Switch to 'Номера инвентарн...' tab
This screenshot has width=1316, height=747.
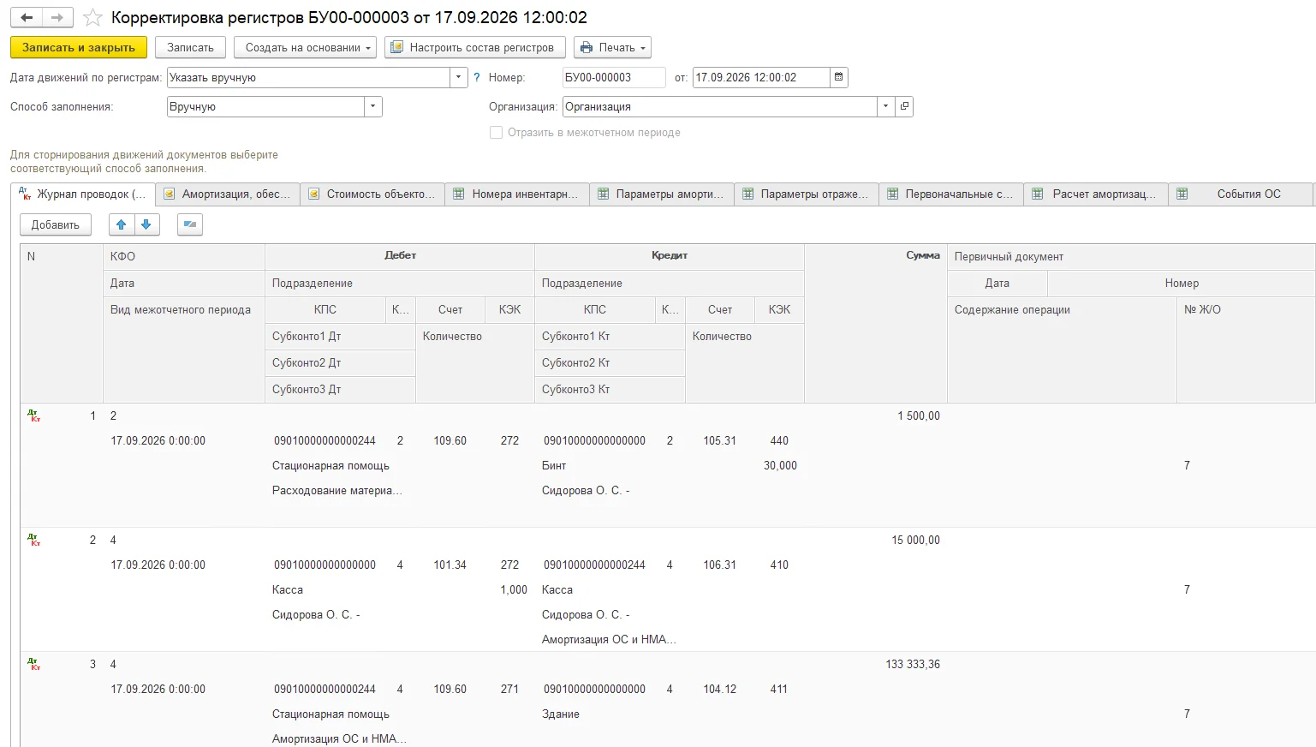pos(517,194)
